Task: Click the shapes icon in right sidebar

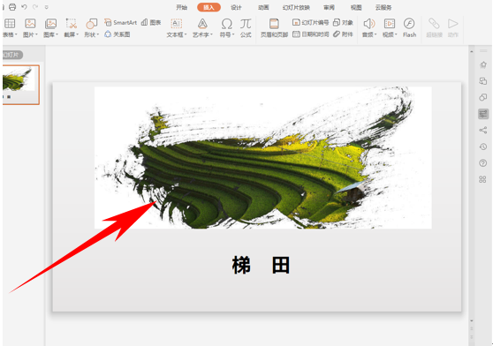Action: 483,97
